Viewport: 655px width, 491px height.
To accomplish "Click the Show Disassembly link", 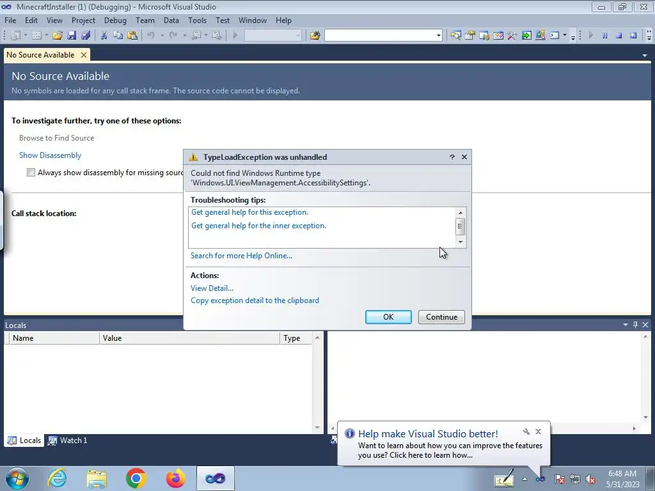I will 50,155.
